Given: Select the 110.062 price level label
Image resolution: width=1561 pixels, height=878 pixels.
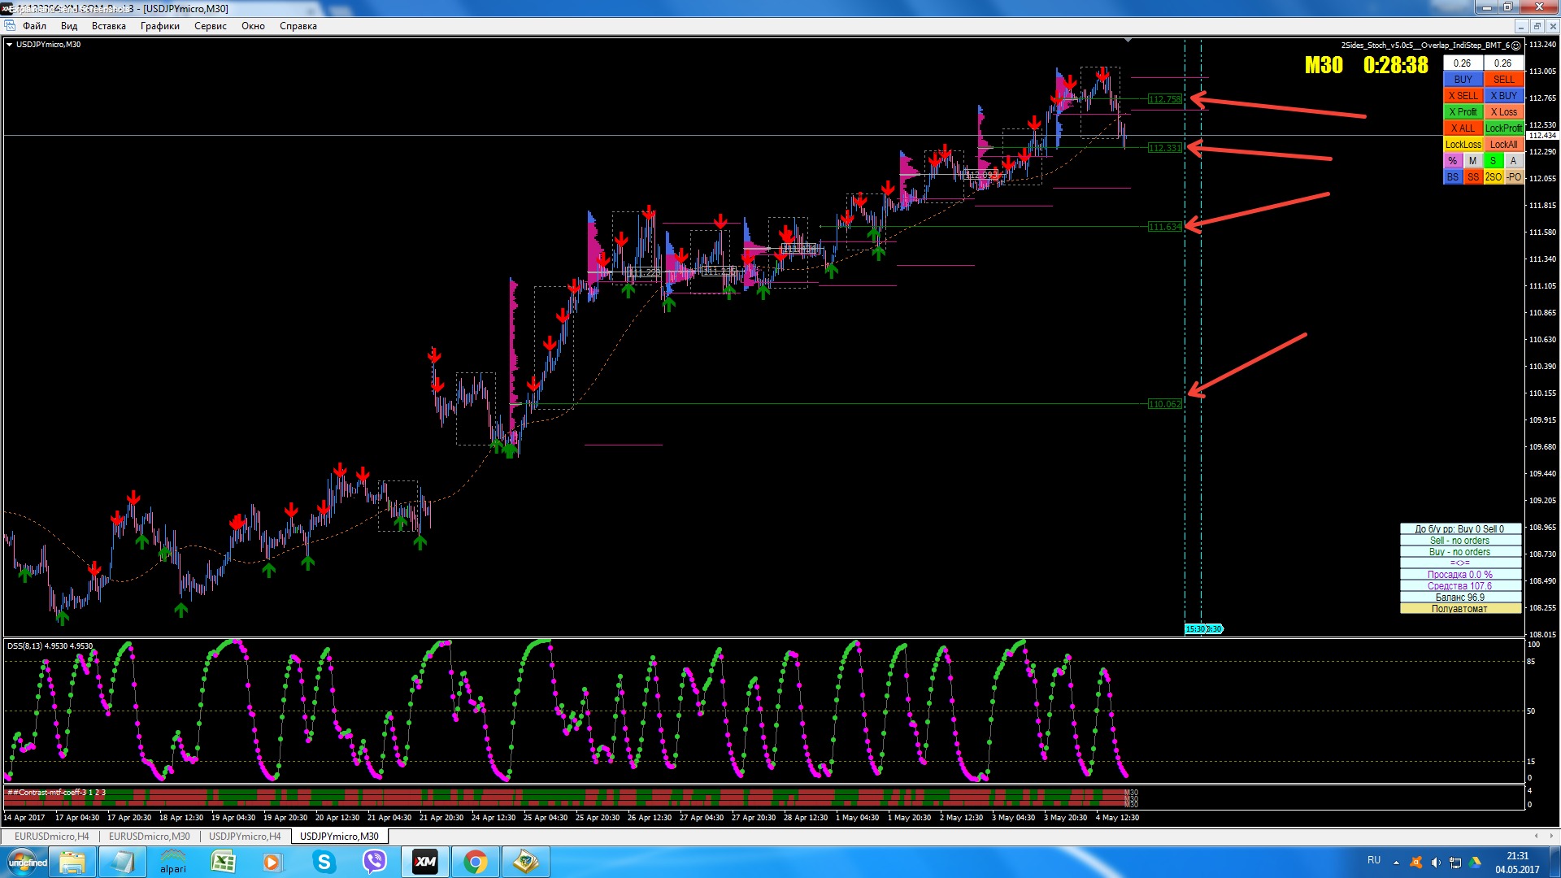Looking at the screenshot, I should tap(1164, 404).
